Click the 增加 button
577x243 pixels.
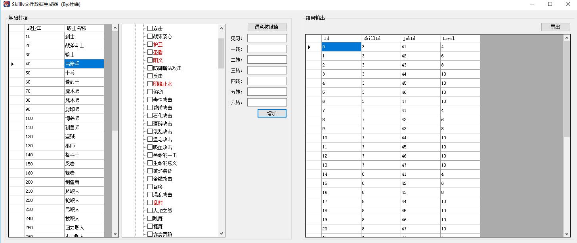pos(272,114)
